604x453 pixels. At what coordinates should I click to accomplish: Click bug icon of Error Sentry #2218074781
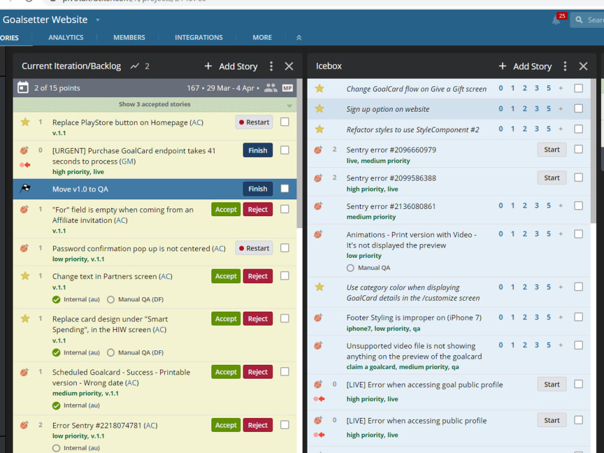click(x=24, y=425)
